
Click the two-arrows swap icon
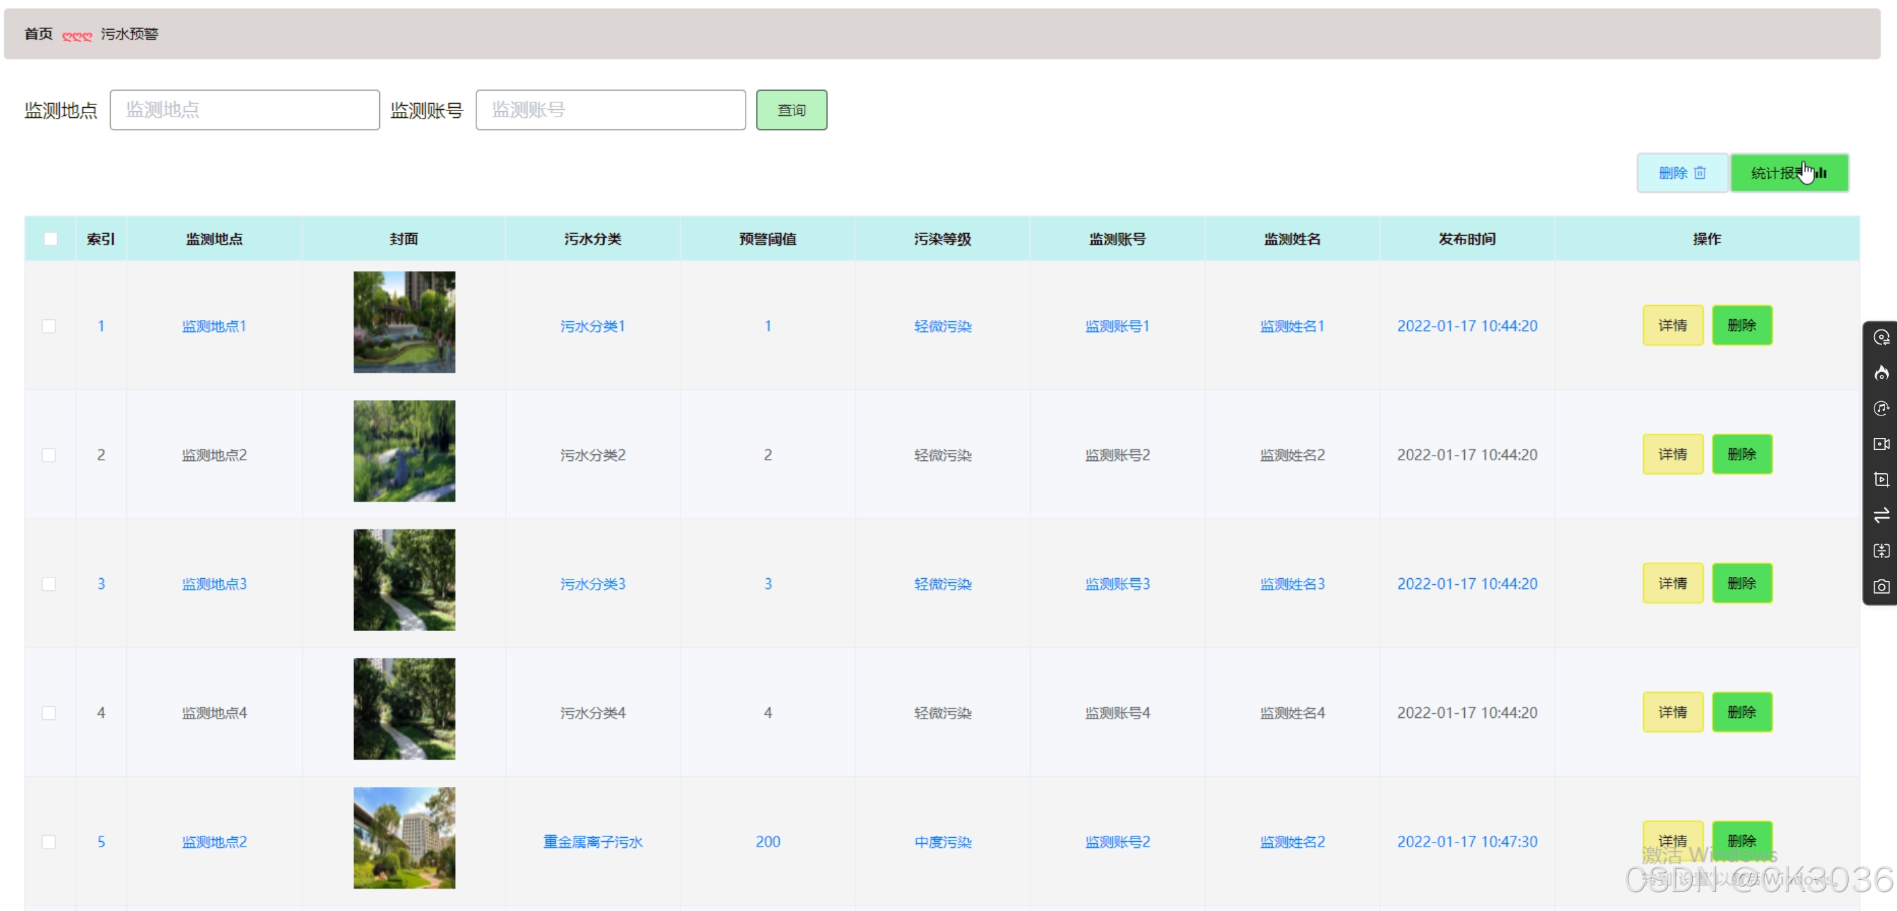1881,515
